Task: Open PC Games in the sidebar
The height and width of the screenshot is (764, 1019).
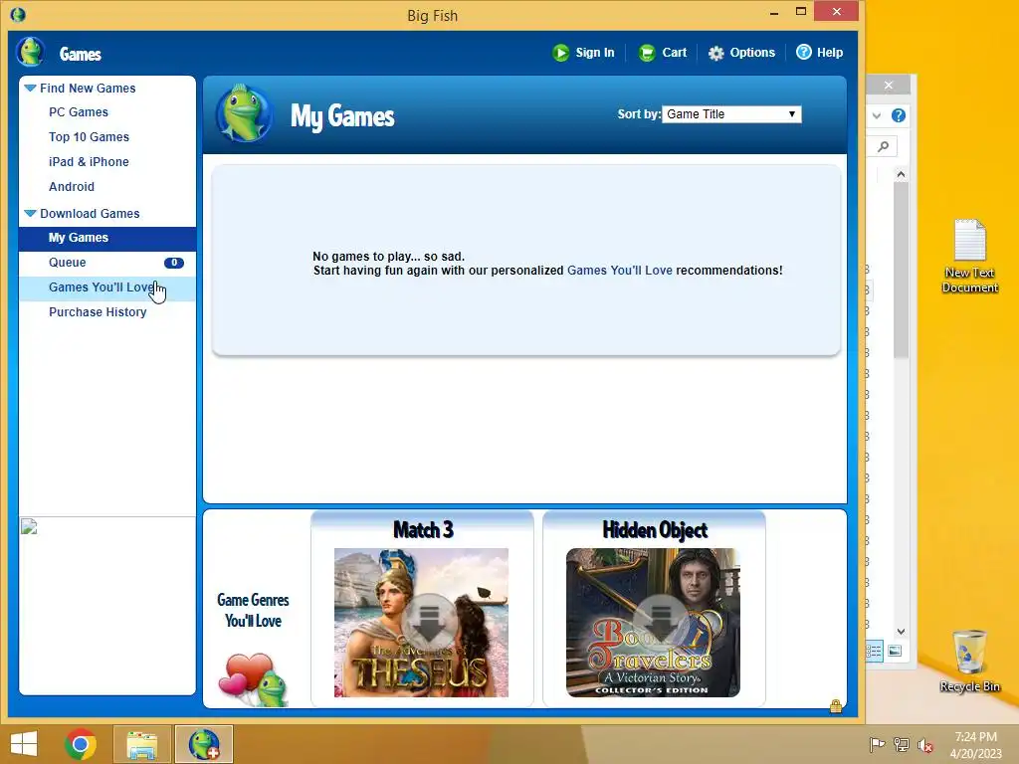Action: tap(79, 112)
